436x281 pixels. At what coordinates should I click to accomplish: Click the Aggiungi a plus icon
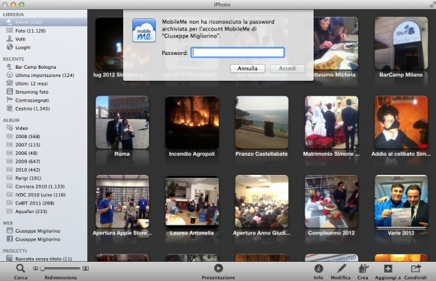388,269
